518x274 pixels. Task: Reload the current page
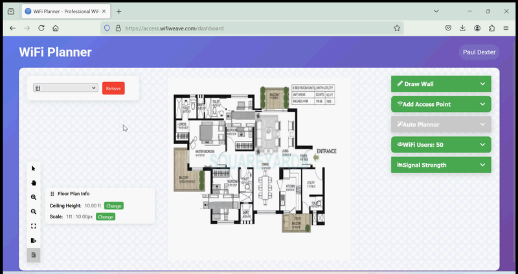41,28
